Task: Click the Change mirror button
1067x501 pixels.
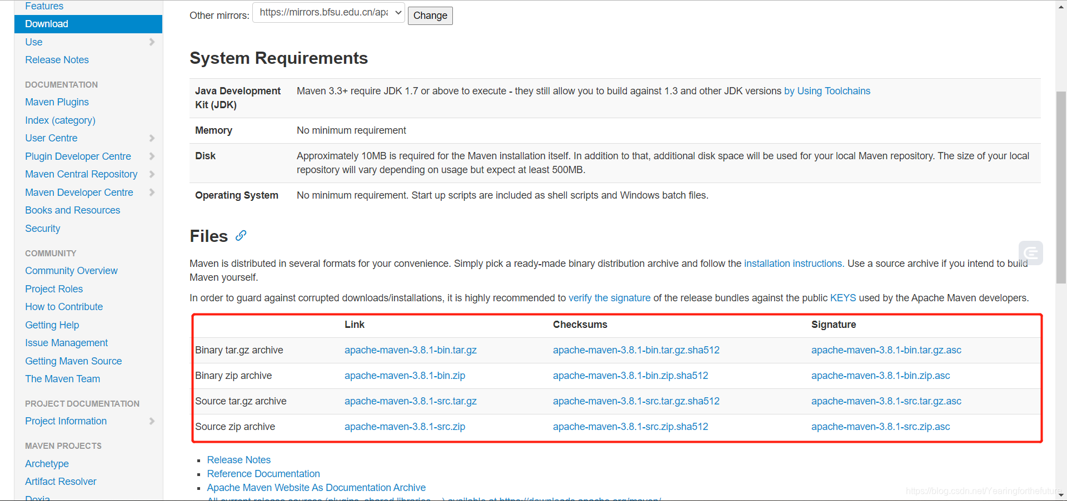Action: pos(430,16)
